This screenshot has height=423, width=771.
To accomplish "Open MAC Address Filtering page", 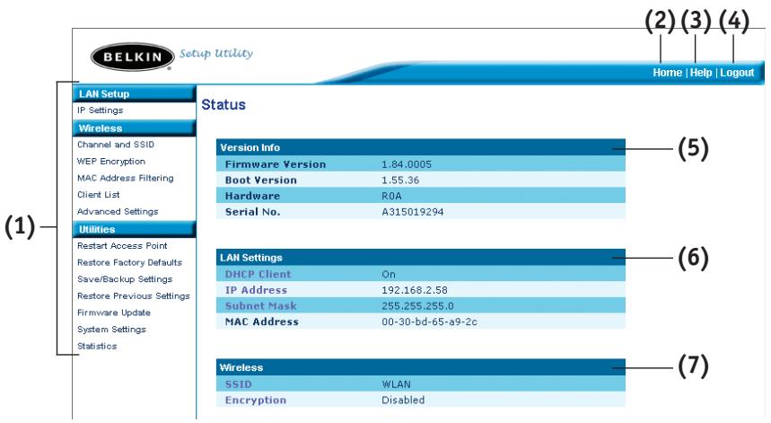I will point(126,178).
